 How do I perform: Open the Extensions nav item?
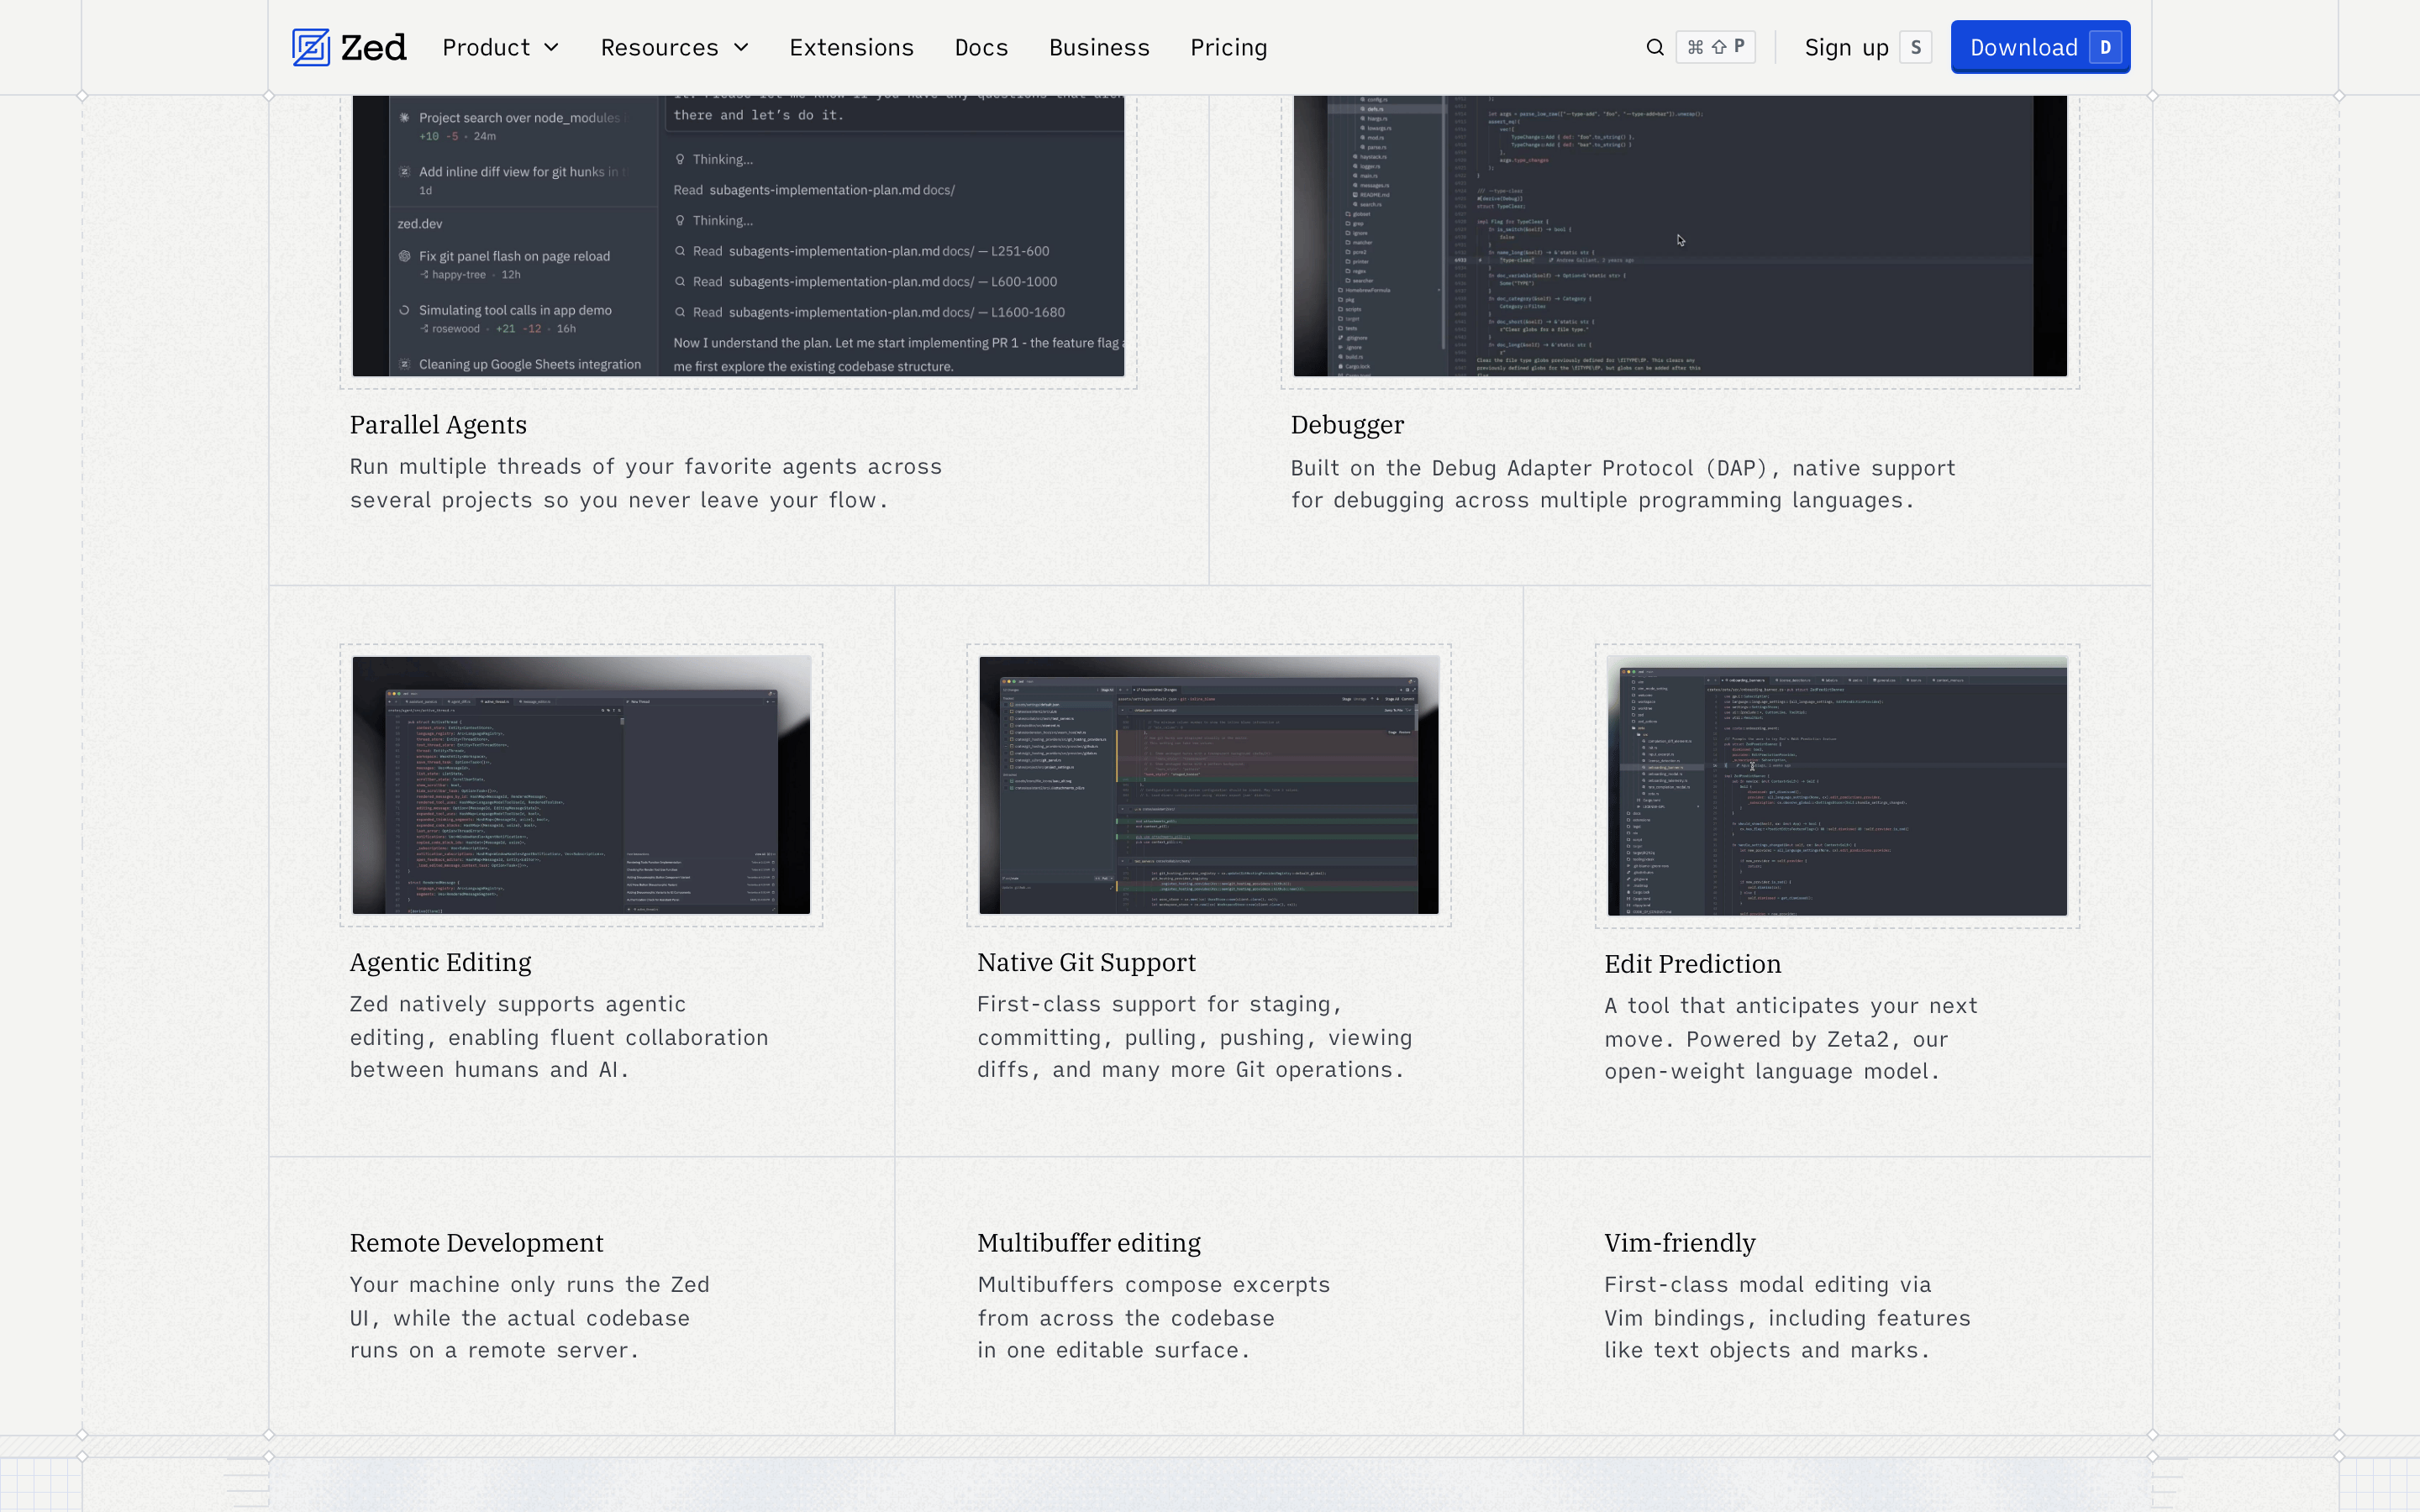[851, 47]
